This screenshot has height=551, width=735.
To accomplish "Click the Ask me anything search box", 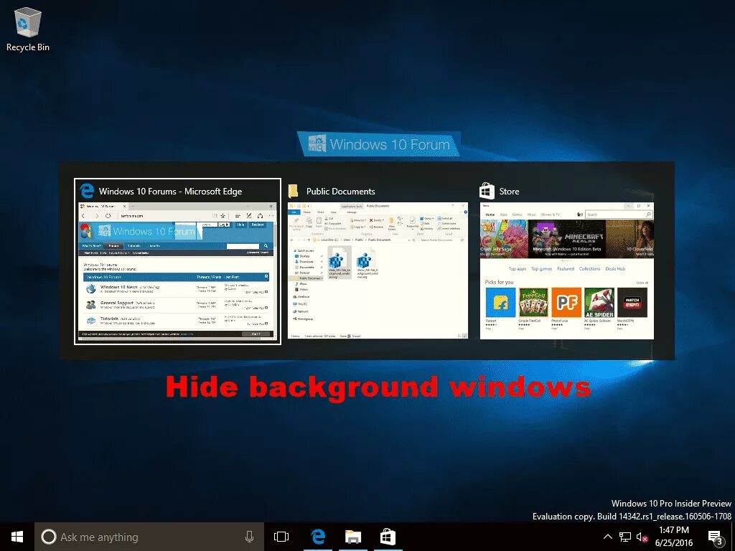I will click(x=149, y=537).
